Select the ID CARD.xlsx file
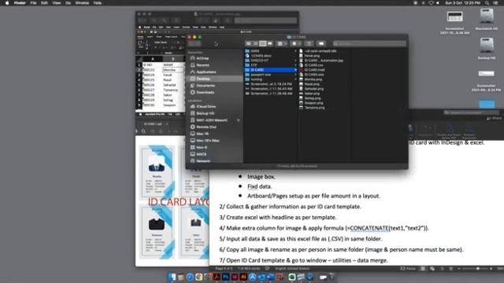This screenshot has height=283, width=504. [x=314, y=75]
